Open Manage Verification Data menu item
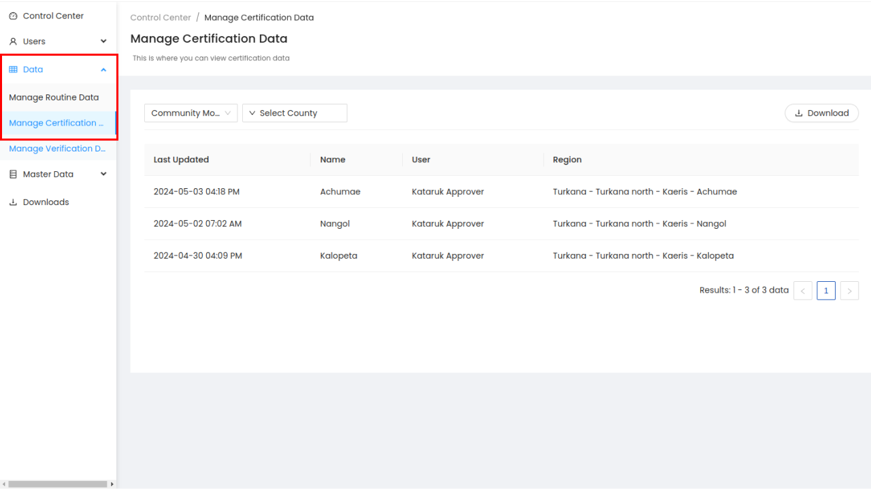 (x=57, y=149)
